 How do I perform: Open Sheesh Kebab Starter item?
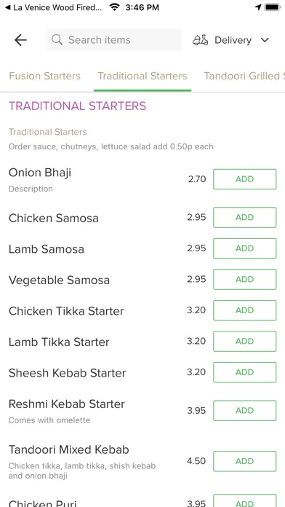[x=67, y=373]
